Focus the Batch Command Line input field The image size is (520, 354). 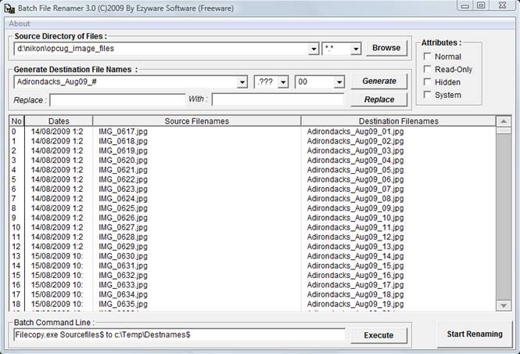pos(179,334)
